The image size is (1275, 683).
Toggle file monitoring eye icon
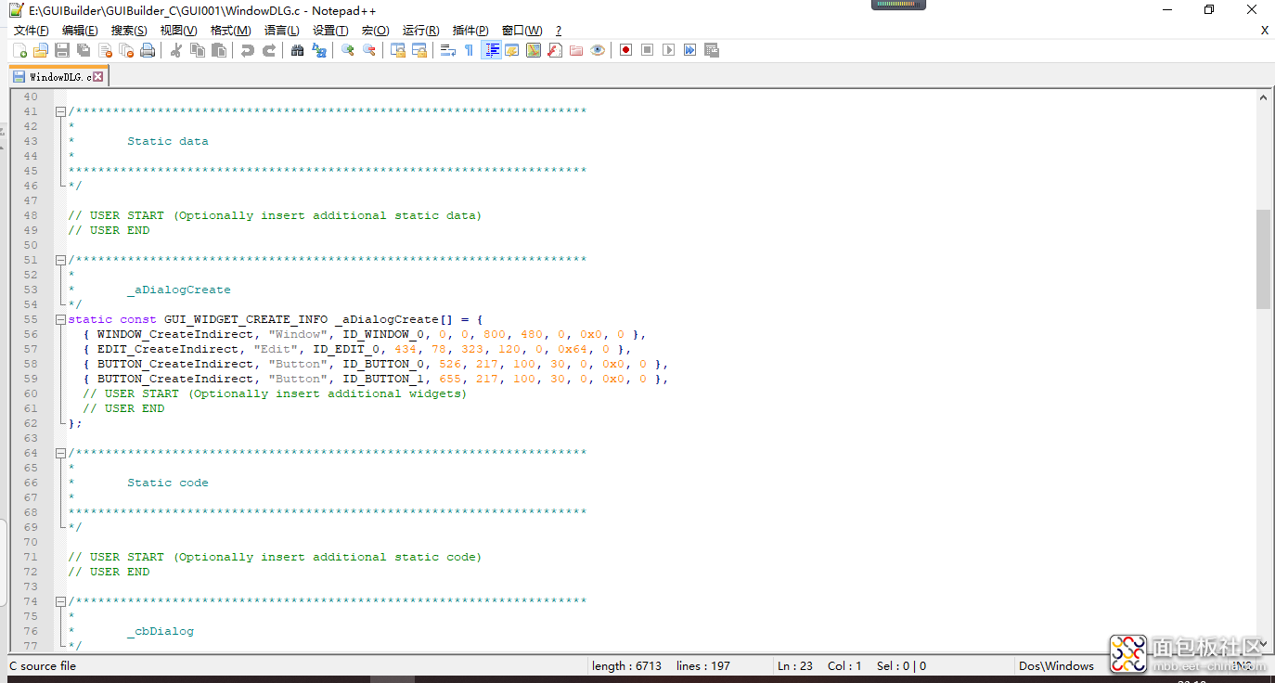(598, 50)
